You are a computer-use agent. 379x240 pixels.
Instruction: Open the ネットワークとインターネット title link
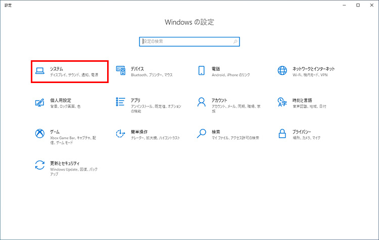coord(313,68)
